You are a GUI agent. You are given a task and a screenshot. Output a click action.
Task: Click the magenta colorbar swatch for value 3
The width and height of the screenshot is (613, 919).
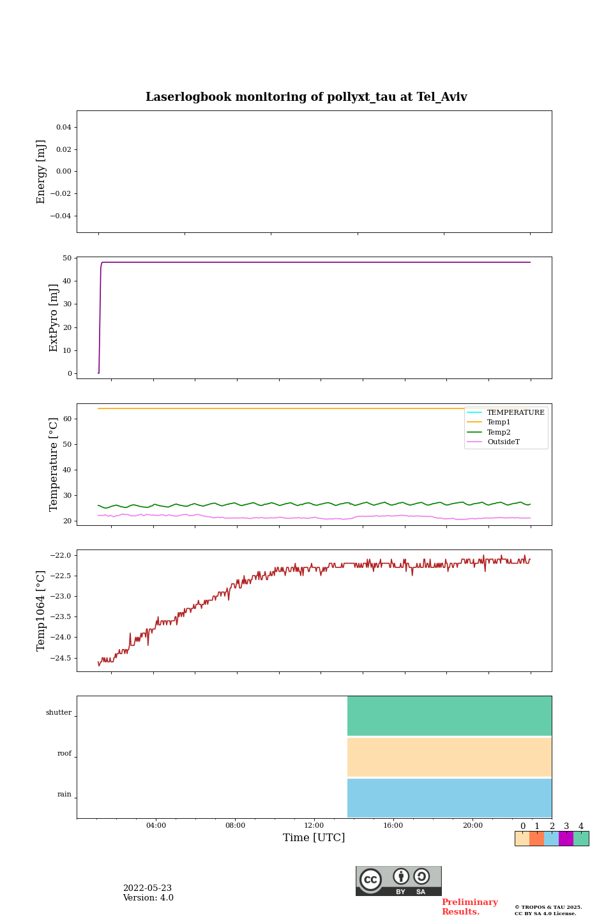click(x=566, y=839)
